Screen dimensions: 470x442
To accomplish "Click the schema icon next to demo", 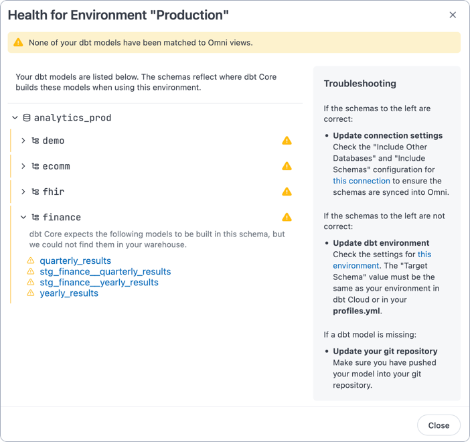I will (35, 141).
